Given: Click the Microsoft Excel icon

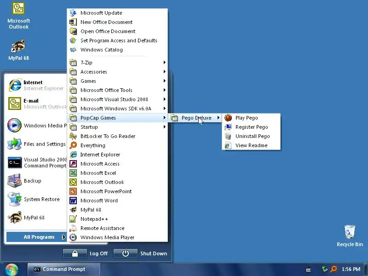Looking at the screenshot, I should [x=73, y=173].
